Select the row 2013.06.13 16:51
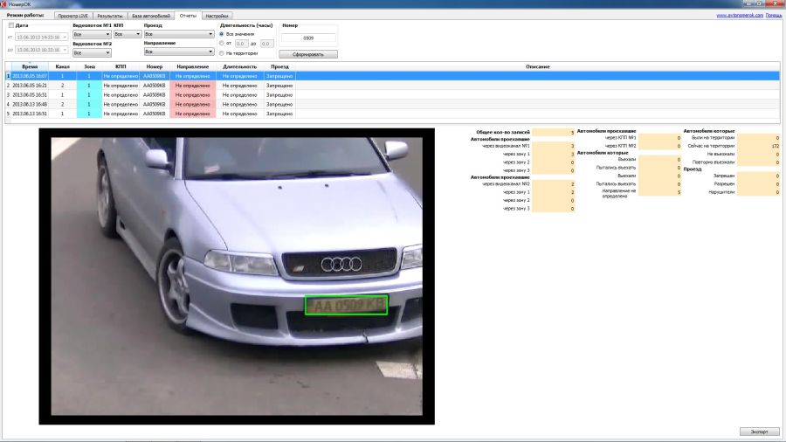 (392, 114)
